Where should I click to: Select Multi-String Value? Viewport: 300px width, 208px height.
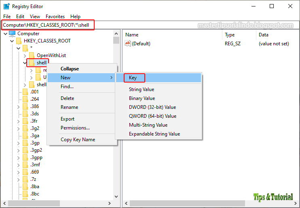coord(158,125)
